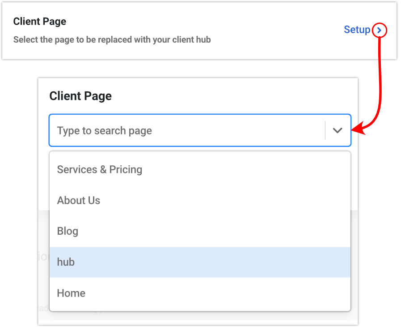Pick the Blog page option
Viewport: 401px width, 327px height.
point(200,231)
